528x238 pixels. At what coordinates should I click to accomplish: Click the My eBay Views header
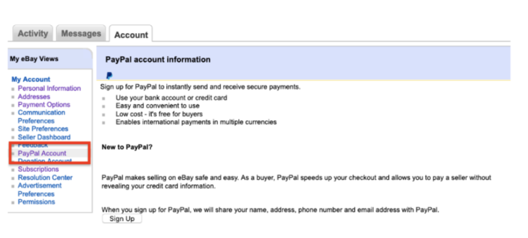(34, 59)
